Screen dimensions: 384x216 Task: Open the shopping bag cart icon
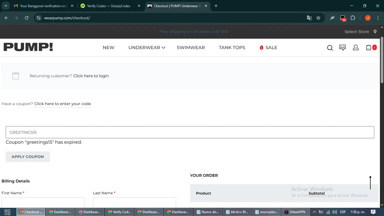point(369,47)
